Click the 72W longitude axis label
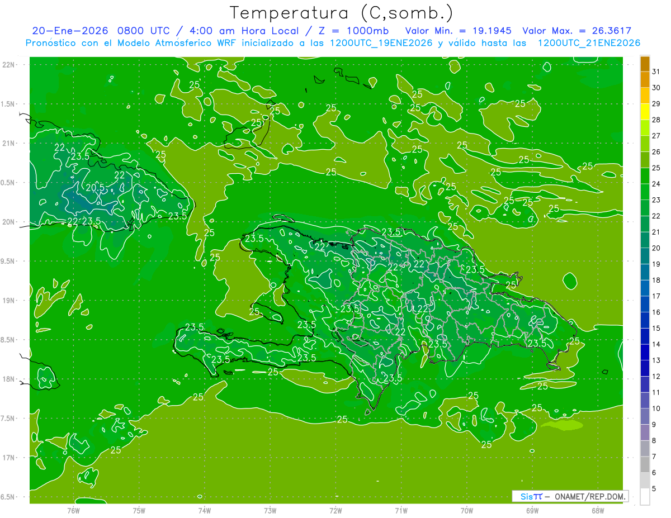This screenshot has height=518, width=671. 335,510
